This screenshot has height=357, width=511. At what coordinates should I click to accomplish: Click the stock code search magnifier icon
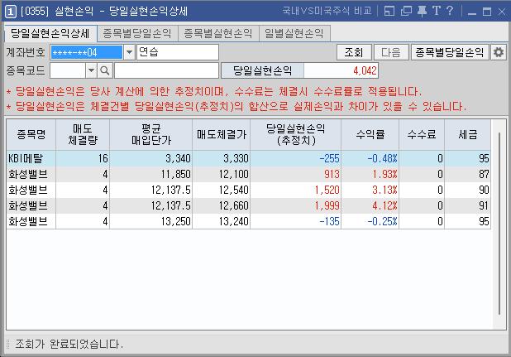pyautogui.click(x=105, y=70)
